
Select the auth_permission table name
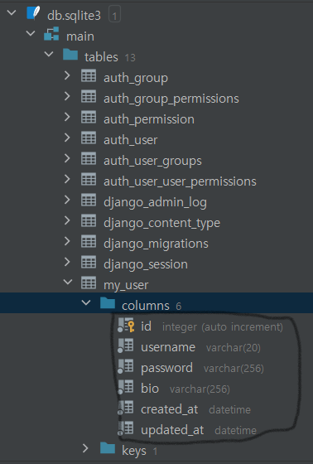tap(149, 120)
